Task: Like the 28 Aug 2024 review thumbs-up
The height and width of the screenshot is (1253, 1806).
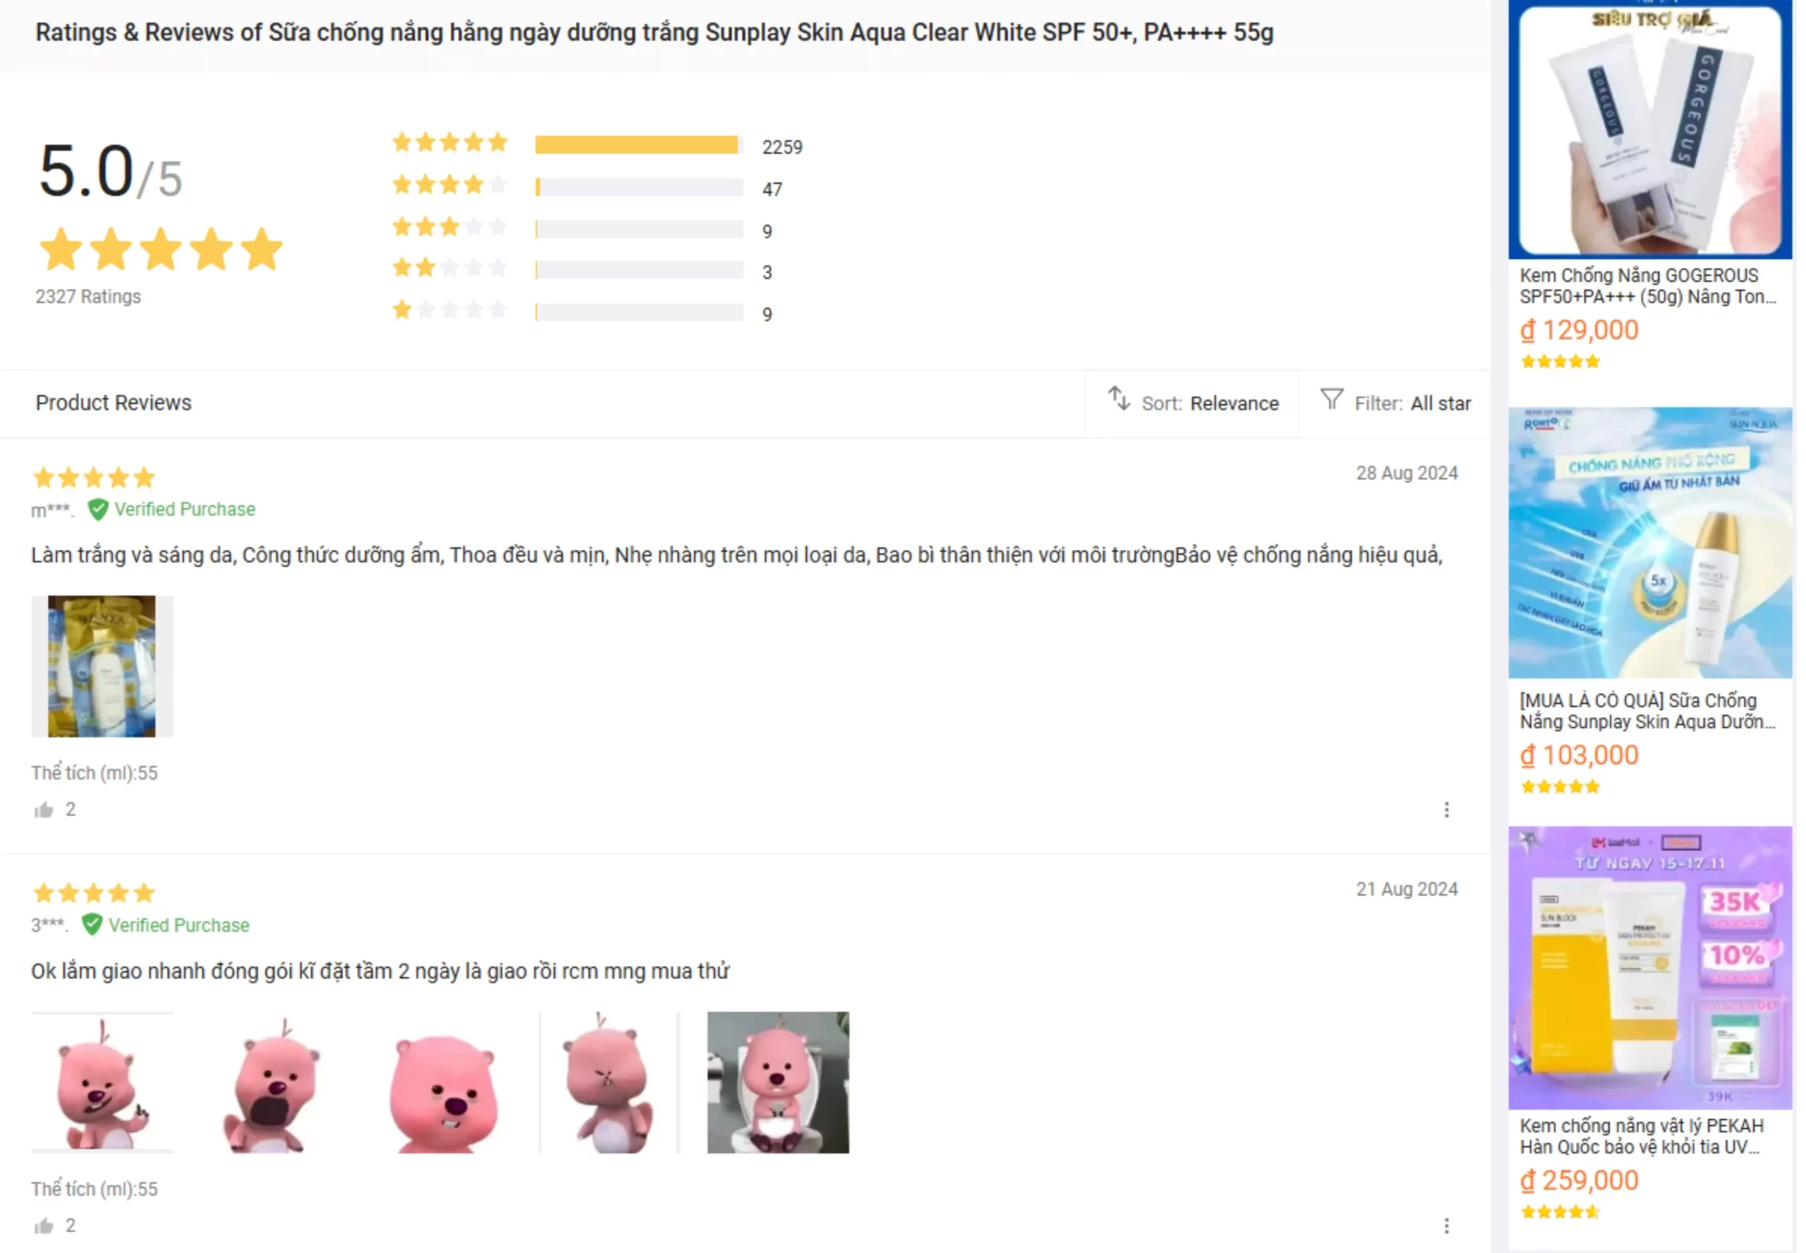Action: click(44, 809)
